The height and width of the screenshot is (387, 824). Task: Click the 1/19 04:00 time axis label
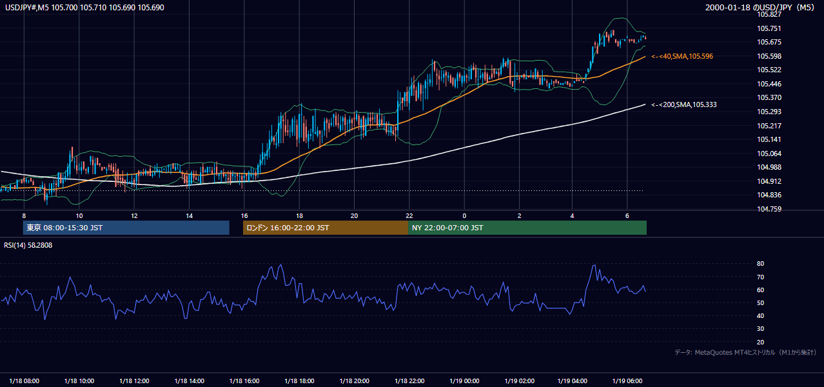pyautogui.click(x=573, y=381)
